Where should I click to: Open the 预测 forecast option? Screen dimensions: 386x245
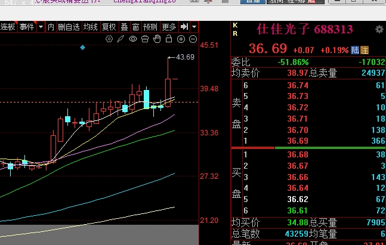[150, 27]
